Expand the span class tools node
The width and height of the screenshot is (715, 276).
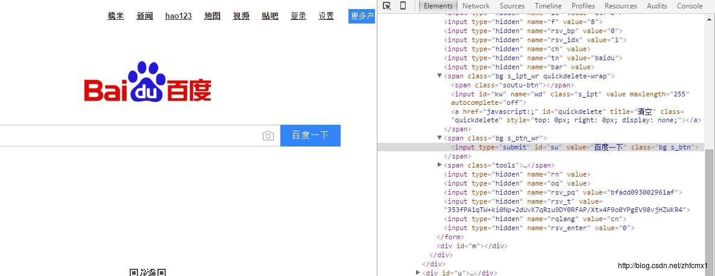[439, 165]
